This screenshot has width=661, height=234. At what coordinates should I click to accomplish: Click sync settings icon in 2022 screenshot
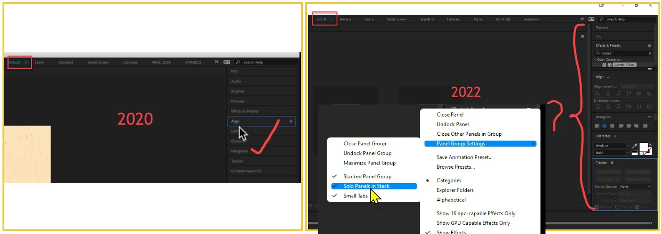591,19
